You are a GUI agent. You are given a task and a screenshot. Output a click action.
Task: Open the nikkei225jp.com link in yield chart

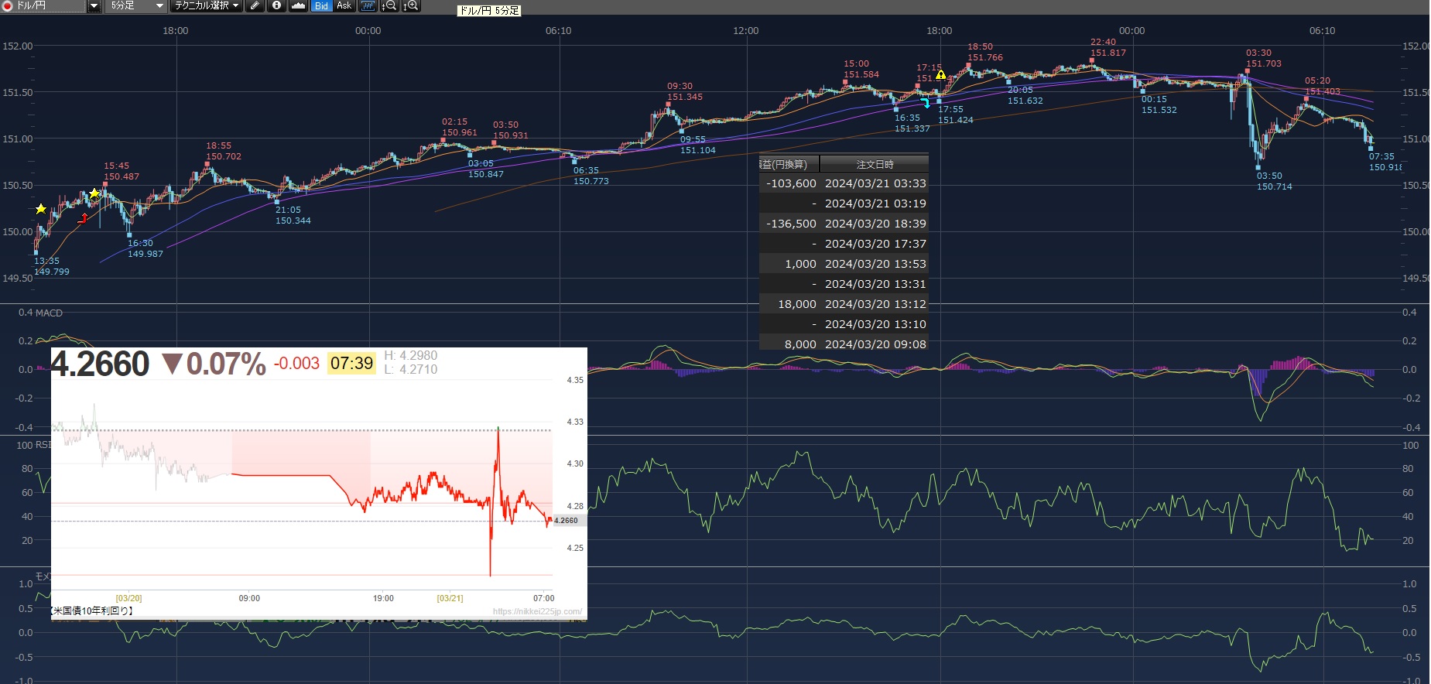click(x=536, y=611)
